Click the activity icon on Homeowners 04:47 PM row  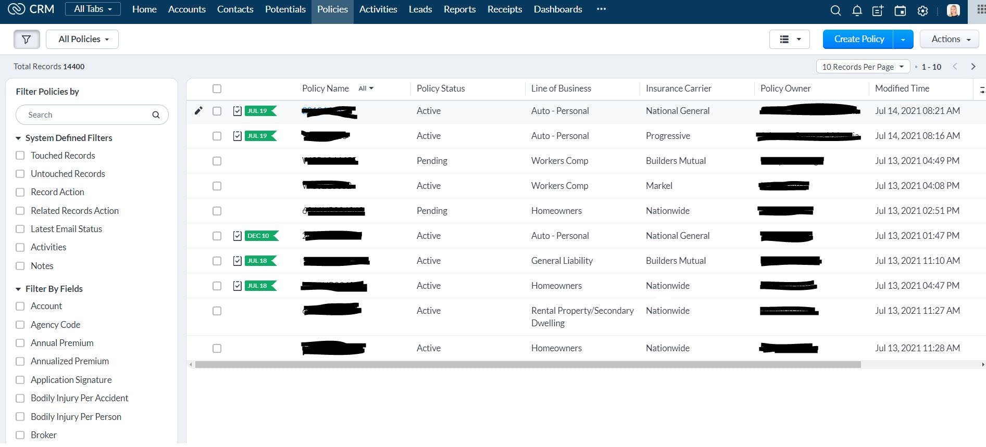coord(238,286)
